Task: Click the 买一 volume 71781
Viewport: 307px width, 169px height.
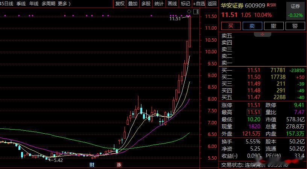Action: coord(278,70)
